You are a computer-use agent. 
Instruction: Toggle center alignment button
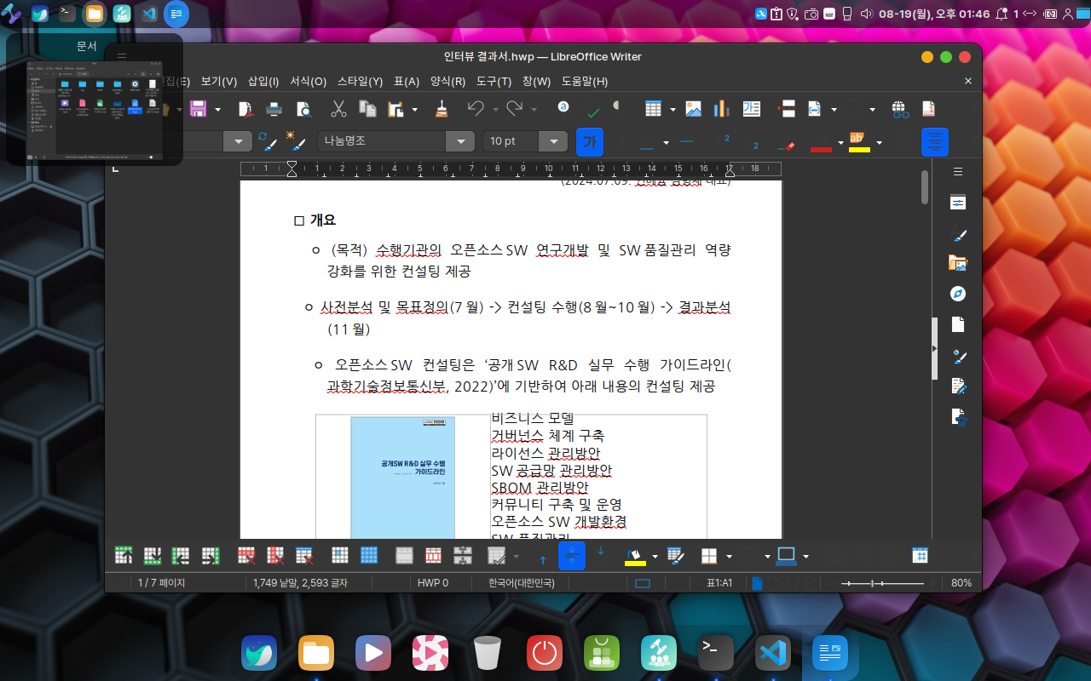pos(935,142)
